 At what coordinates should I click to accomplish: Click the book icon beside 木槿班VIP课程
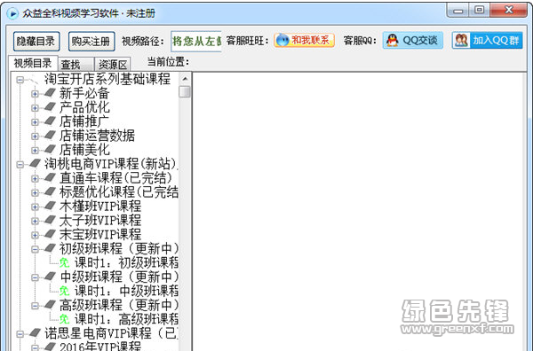coord(50,205)
